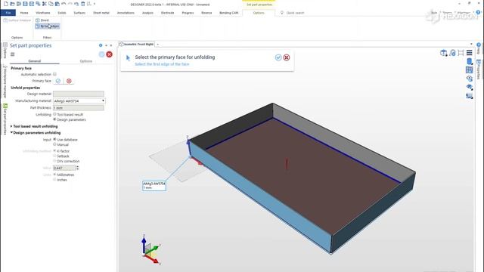Open the Wireframe ribbon tab
Image resolution: width=484 pixels, height=272 pixels.
coord(43,13)
